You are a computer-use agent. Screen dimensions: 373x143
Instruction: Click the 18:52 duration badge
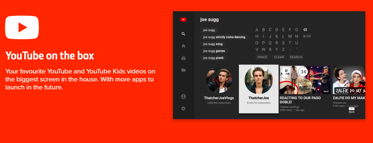click(x=326, y=91)
